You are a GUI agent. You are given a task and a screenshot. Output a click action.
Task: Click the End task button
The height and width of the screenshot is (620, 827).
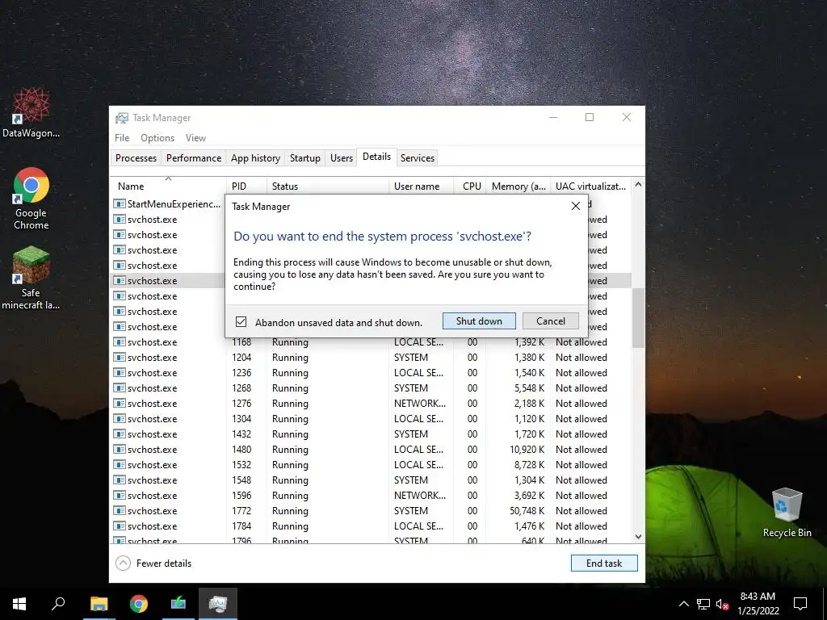point(604,563)
